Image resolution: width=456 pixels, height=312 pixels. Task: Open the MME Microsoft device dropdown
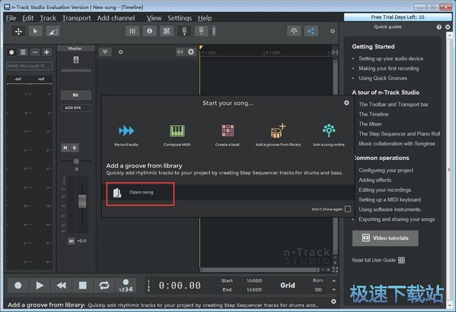[29, 66]
